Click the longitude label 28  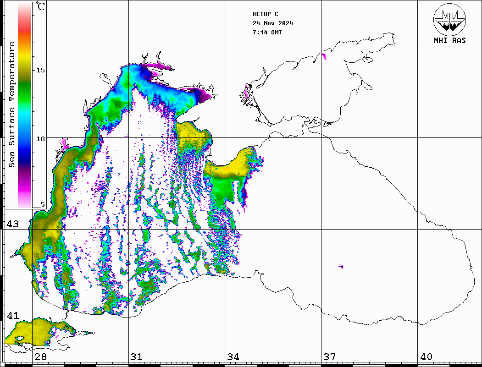coord(40,357)
